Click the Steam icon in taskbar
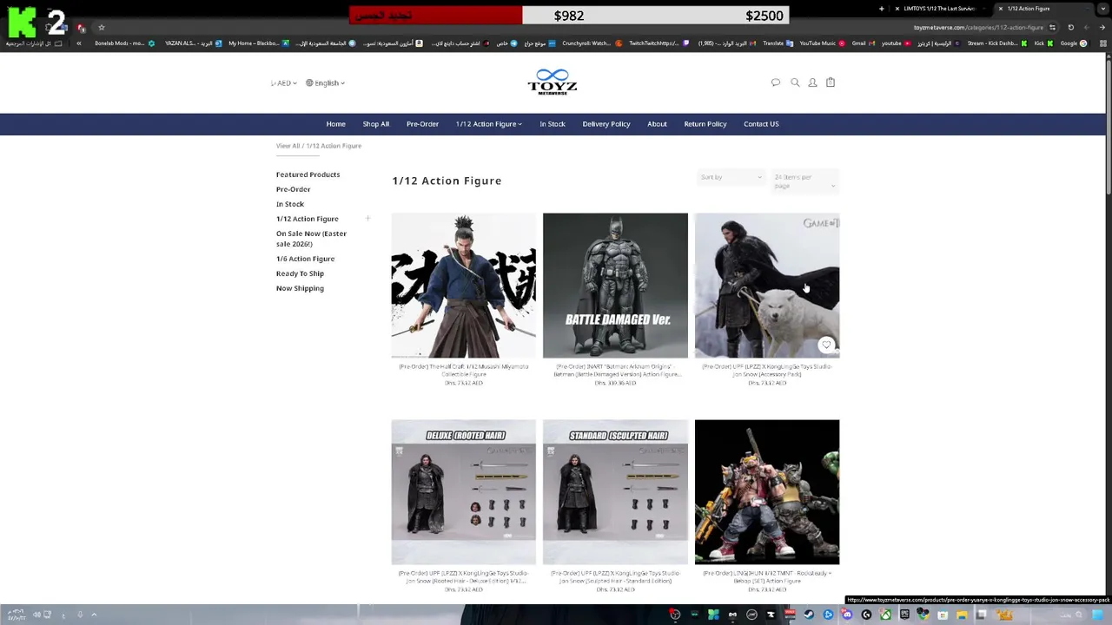 809,615
